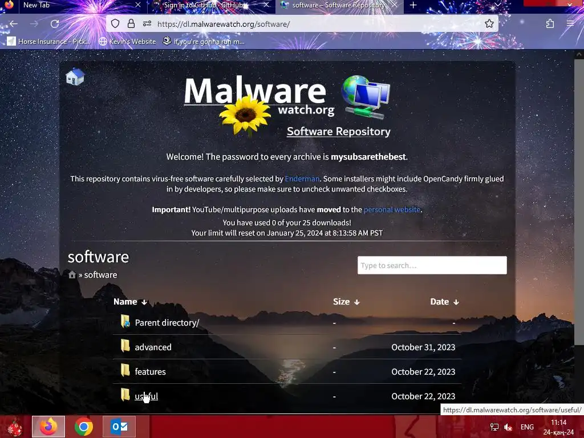The height and width of the screenshot is (438, 584).
Task: Open the features folder
Action: click(150, 372)
